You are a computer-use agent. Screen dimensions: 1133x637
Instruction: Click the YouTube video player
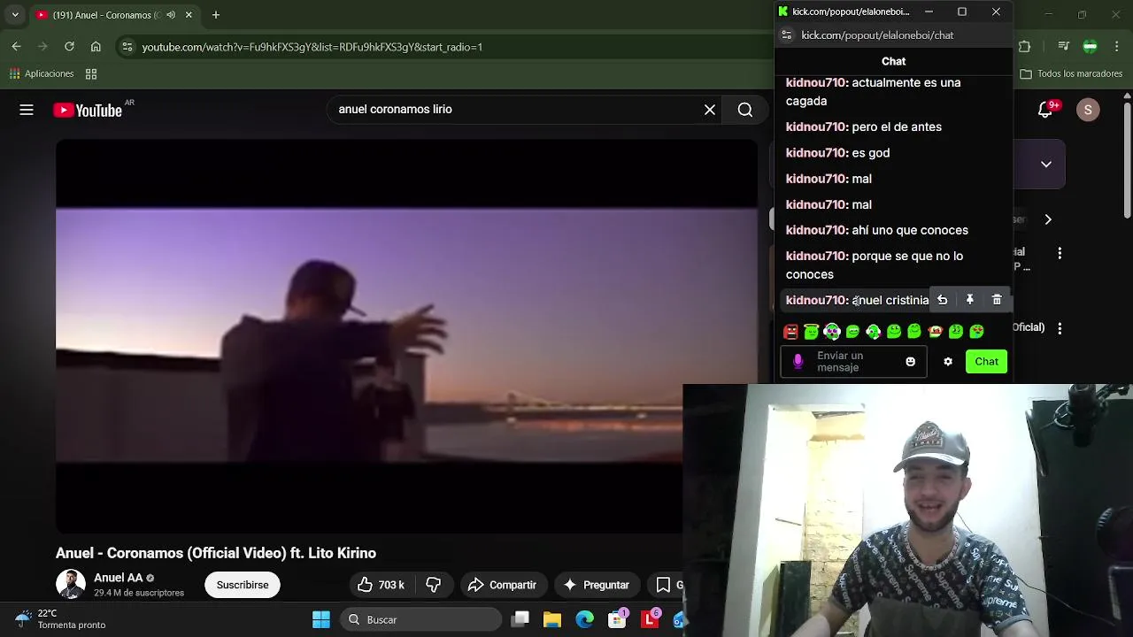(406, 336)
